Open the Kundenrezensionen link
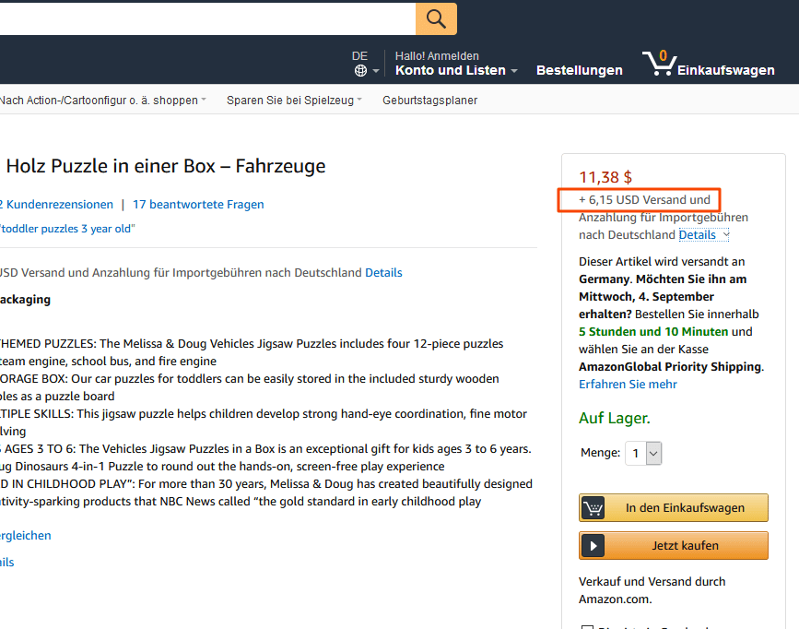799x629 pixels. click(57, 205)
